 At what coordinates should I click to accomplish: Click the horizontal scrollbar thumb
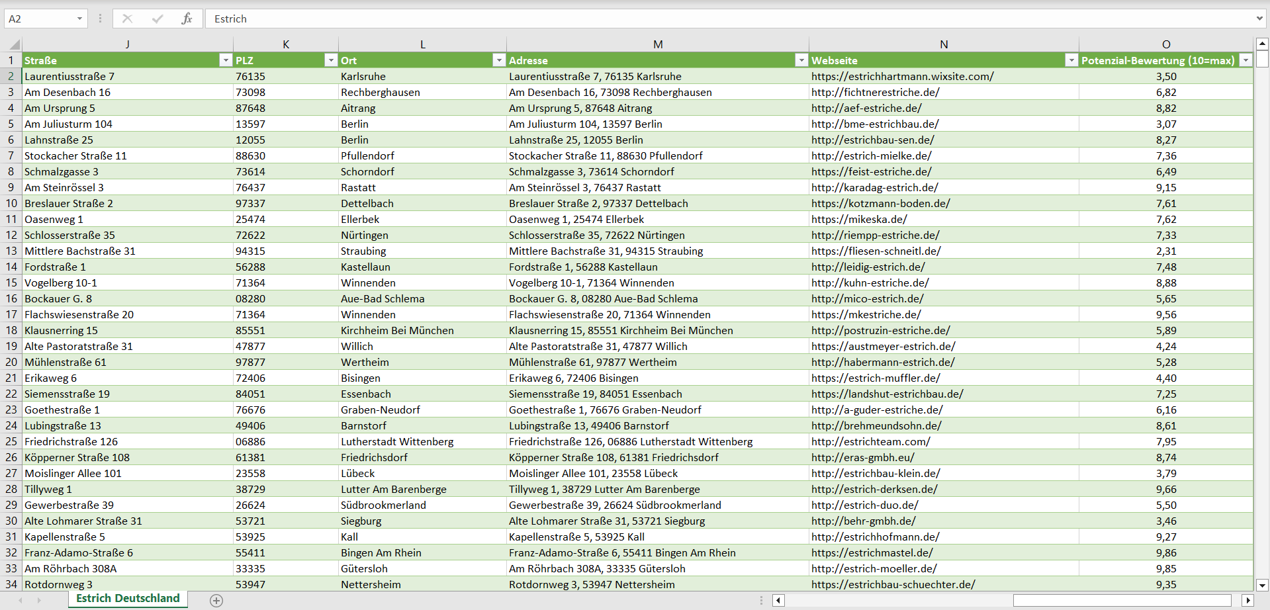point(1122,600)
